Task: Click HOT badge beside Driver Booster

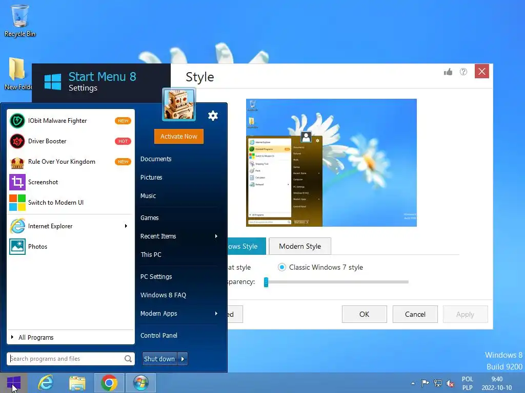Action: coord(123,141)
